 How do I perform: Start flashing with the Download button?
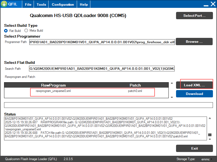point(194,94)
